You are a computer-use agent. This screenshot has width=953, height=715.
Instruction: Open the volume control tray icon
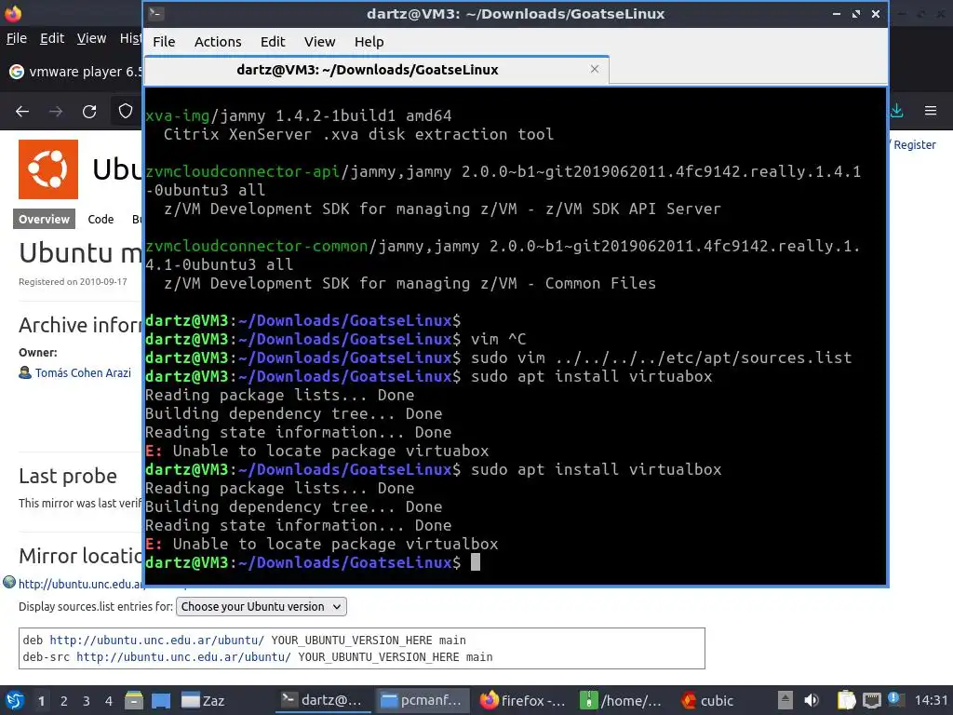[812, 700]
